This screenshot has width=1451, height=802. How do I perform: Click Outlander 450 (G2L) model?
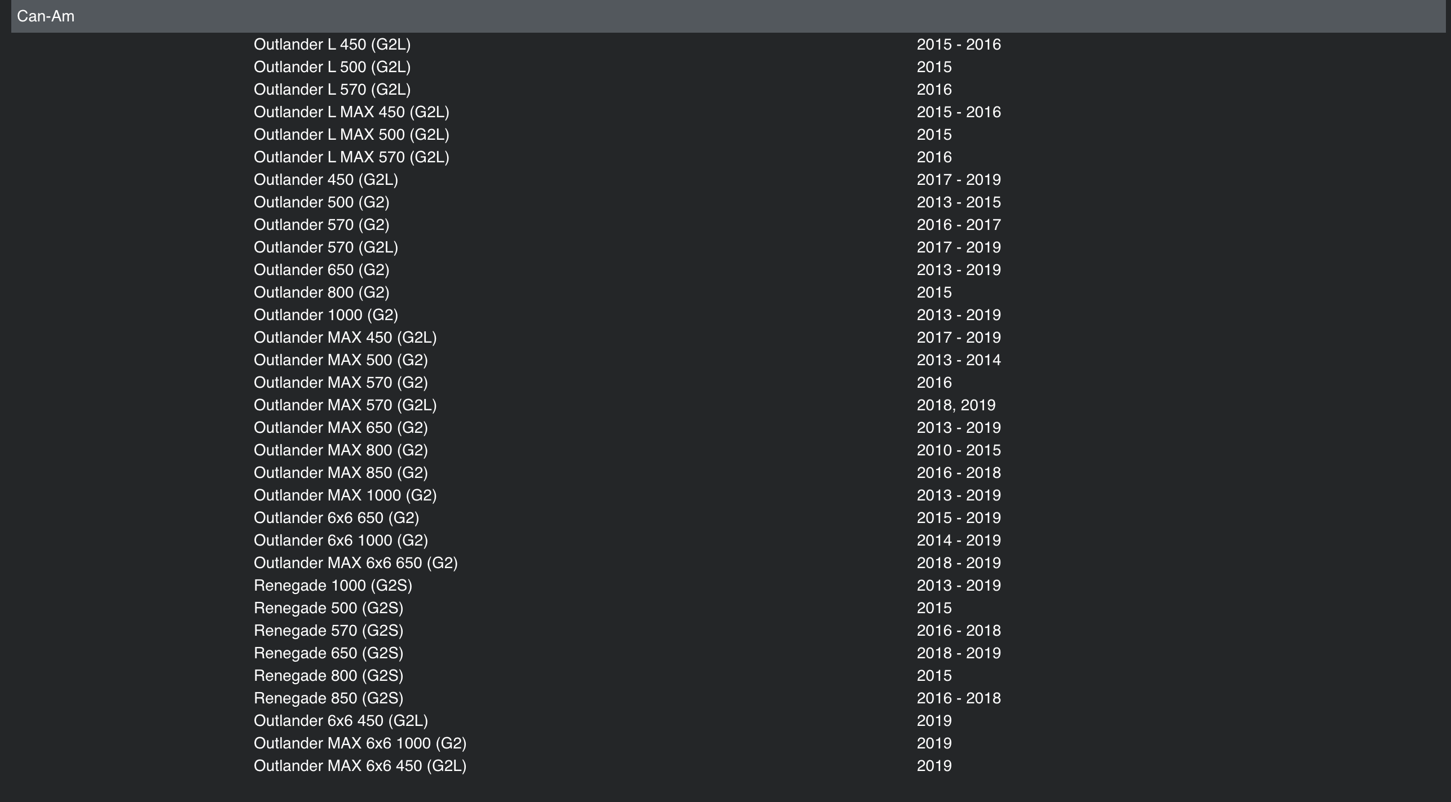pos(326,180)
